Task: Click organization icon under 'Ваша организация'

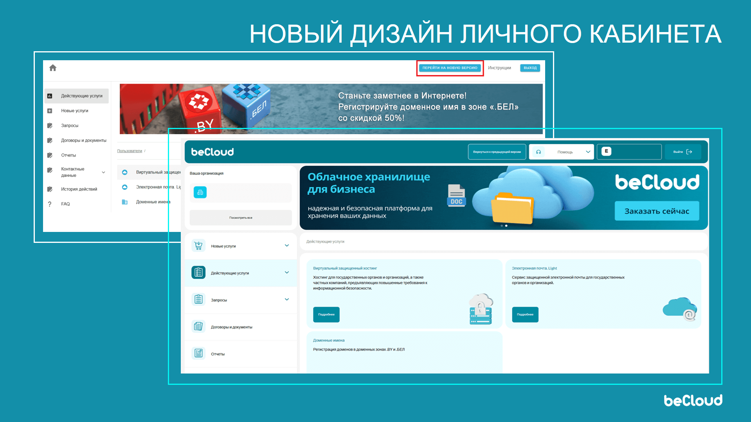Action: (200, 192)
